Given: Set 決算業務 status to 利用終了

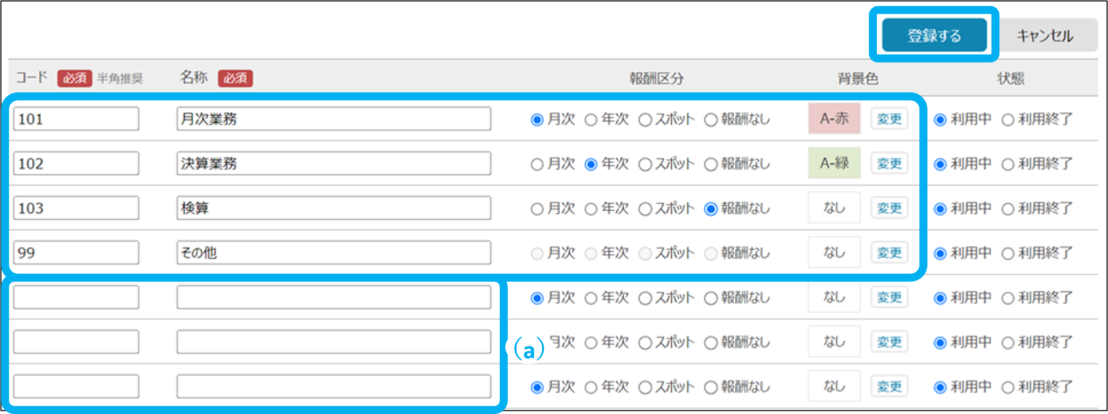Looking at the screenshot, I should 1008,164.
